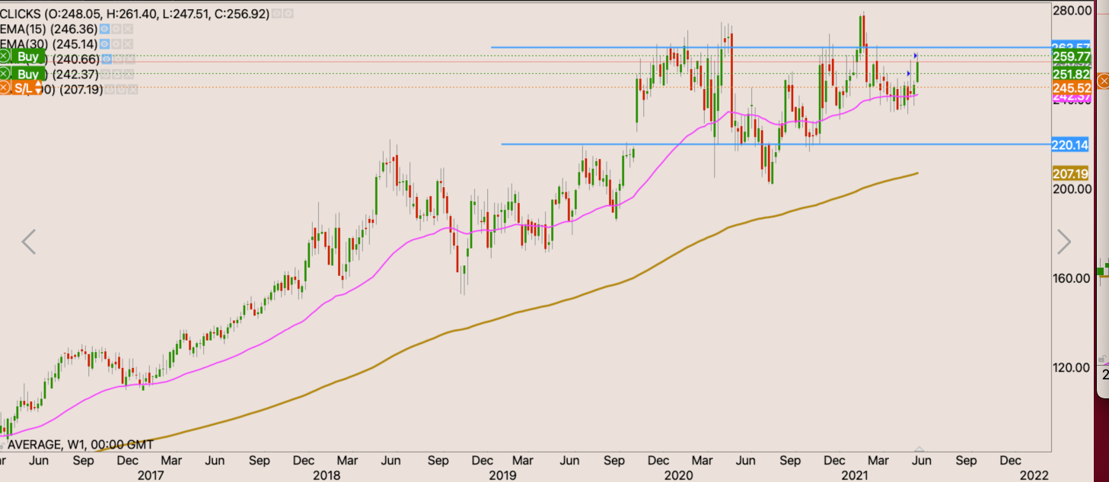Advance chart with the right chevron
This screenshot has width=1109, height=482.
click(1063, 243)
